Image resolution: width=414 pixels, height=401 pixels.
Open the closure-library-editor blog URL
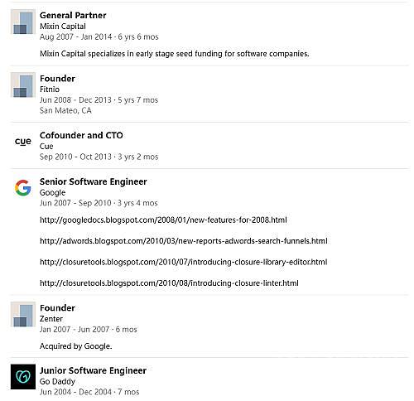(x=184, y=262)
